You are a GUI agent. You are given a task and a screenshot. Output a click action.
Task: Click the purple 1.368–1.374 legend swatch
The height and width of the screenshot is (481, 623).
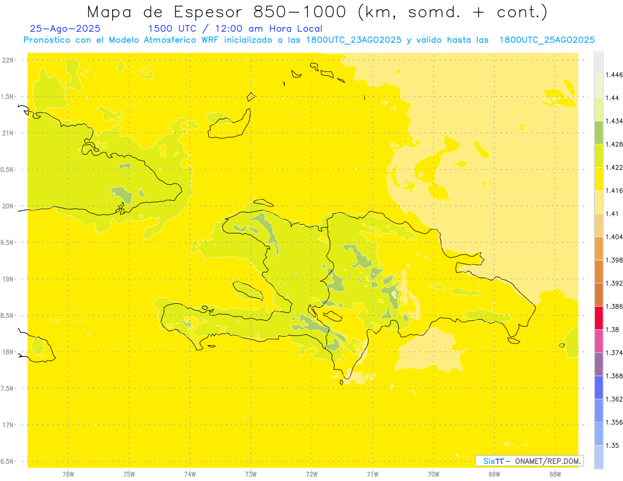599,364
